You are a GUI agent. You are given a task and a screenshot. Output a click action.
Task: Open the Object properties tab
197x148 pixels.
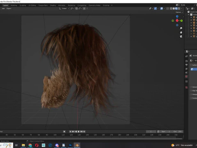186,81
